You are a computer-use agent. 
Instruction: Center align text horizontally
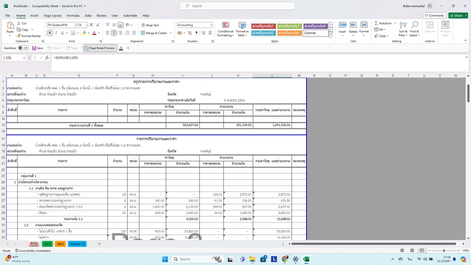114,33
